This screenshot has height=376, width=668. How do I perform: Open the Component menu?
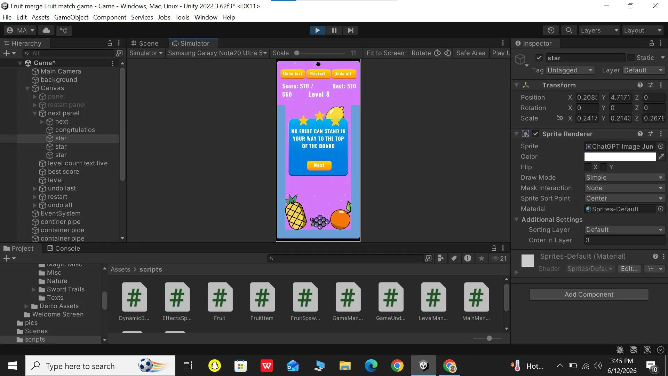tap(110, 17)
